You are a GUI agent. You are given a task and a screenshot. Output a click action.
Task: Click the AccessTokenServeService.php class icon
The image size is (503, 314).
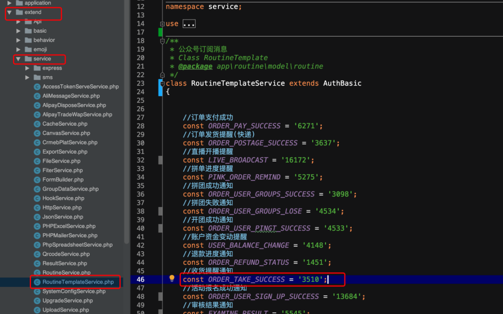(x=37, y=87)
